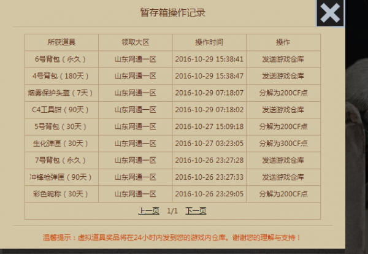Click timestamp 2016-10-29 07:18:02
368x254 pixels.
(209, 110)
